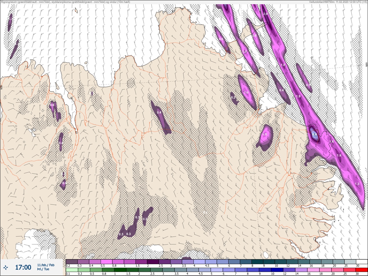Select the '11.feb./ Feb' date text

[x=46, y=265]
